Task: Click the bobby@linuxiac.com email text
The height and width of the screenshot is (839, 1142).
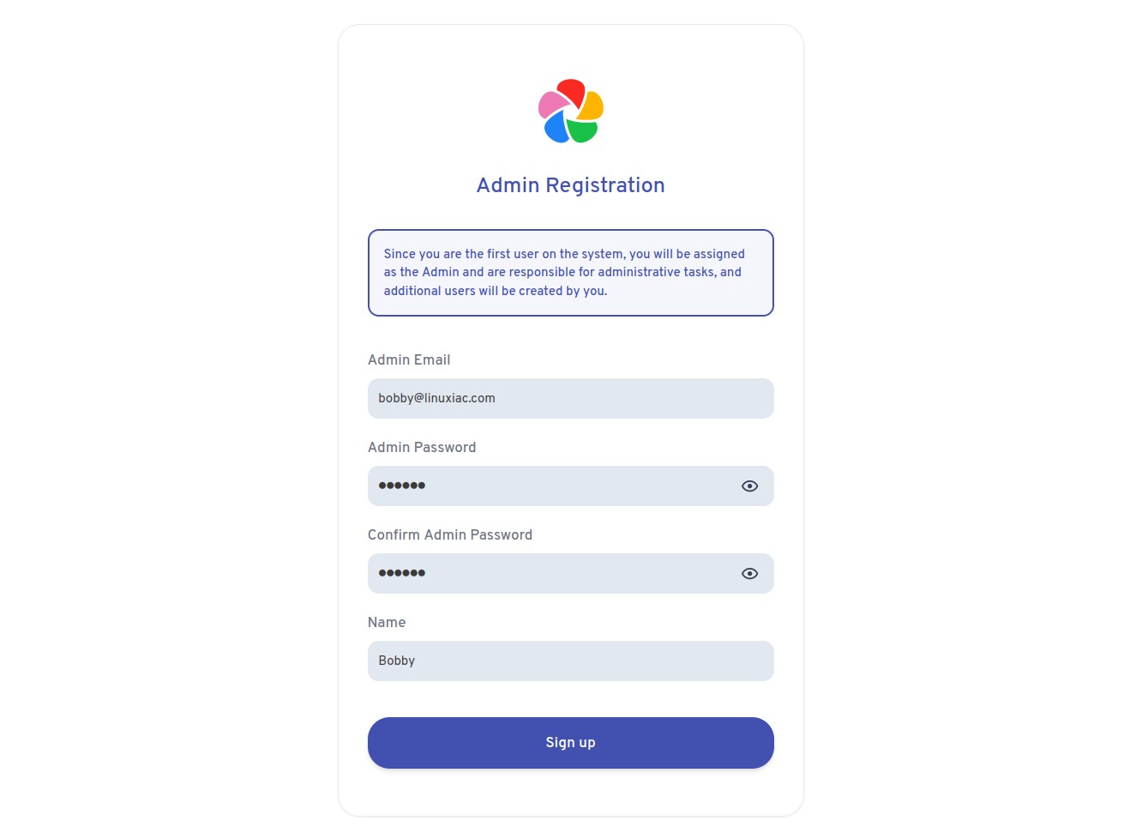Action: (x=437, y=399)
